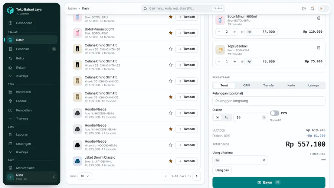Open the help question-mark icon
The image size is (334, 188).
tap(304, 9)
